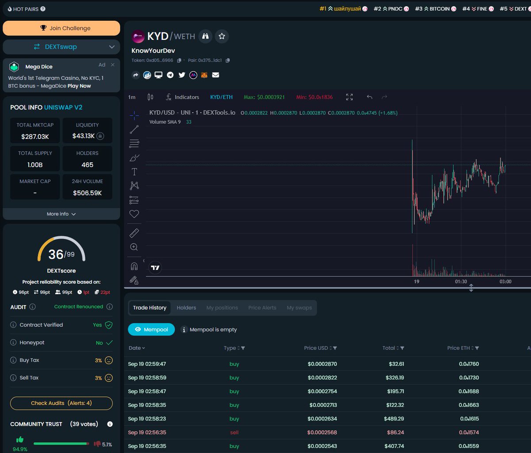
Task: Open the Twitter link icon
Action: pos(182,75)
